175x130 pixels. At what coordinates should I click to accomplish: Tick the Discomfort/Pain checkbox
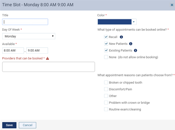point(106,89)
